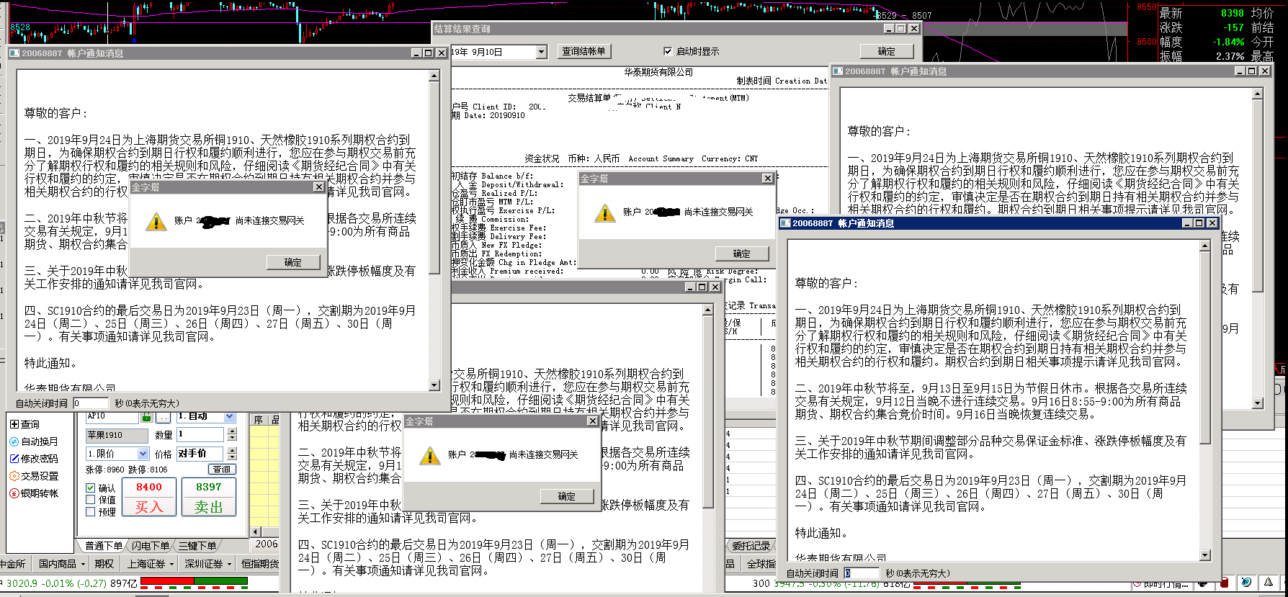Viewport: 1288px width, 597px height.
Task: Enable the 预埋 checkbox
Action: (91, 512)
